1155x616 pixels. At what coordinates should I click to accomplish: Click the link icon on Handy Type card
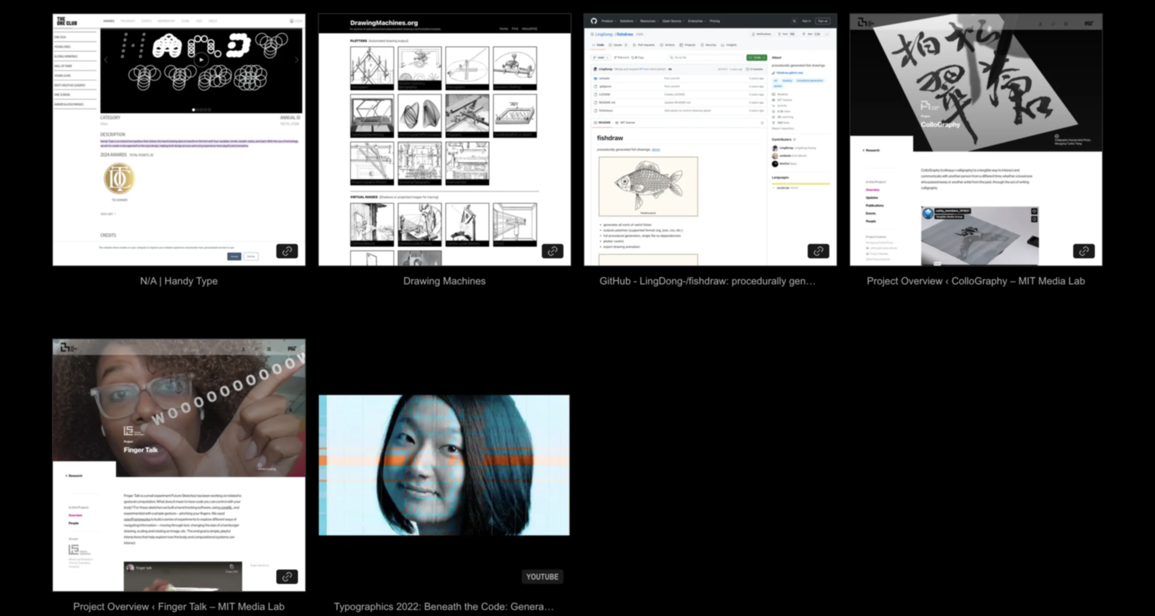pos(287,251)
